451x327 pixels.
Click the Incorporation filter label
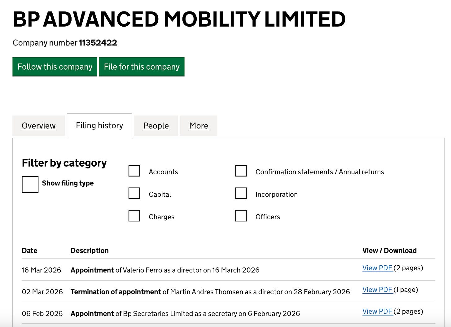[277, 194]
